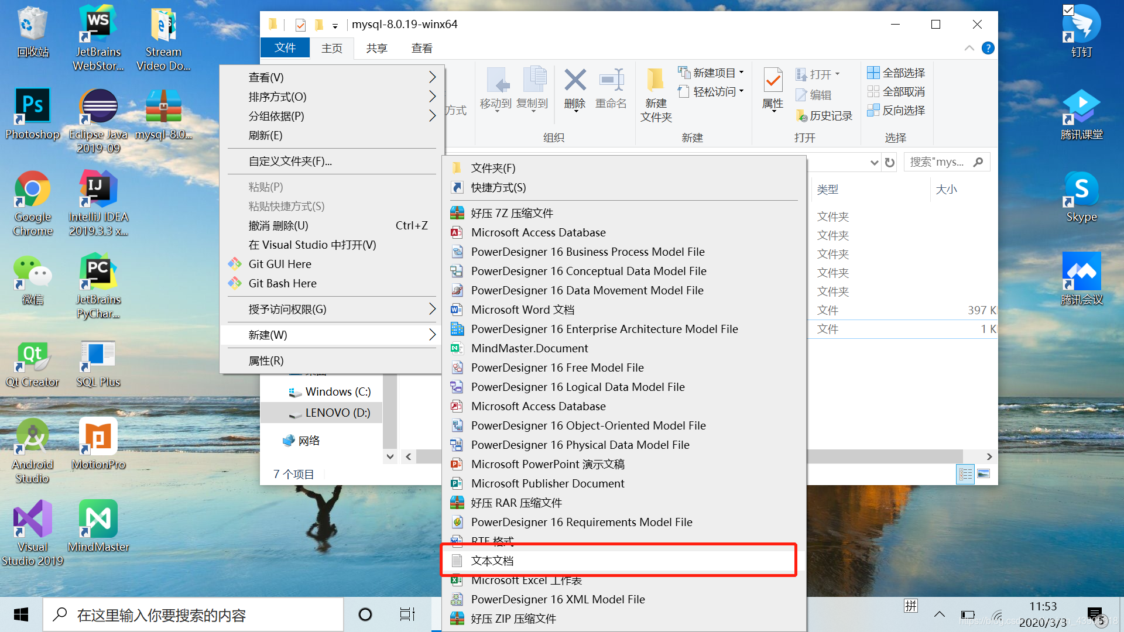This screenshot has height=632, width=1124.
Task: Collapse the ribbon with chevron arrow
Action: pos(969,49)
